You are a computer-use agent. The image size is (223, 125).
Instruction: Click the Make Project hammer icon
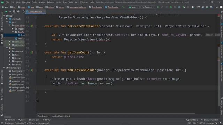pos(123,7)
